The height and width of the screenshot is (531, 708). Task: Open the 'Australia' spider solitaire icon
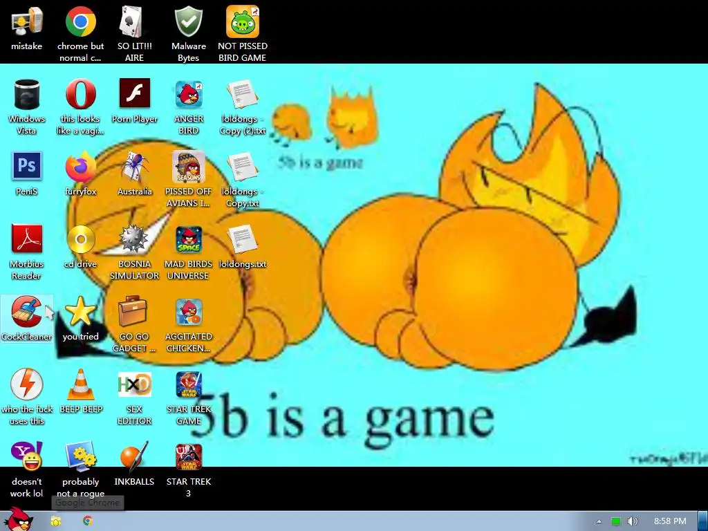tap(135, 166)
